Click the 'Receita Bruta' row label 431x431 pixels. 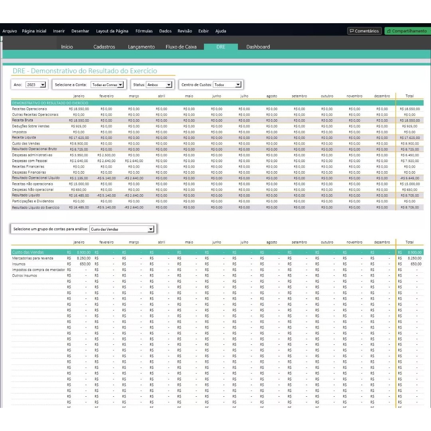coord(22,120)
